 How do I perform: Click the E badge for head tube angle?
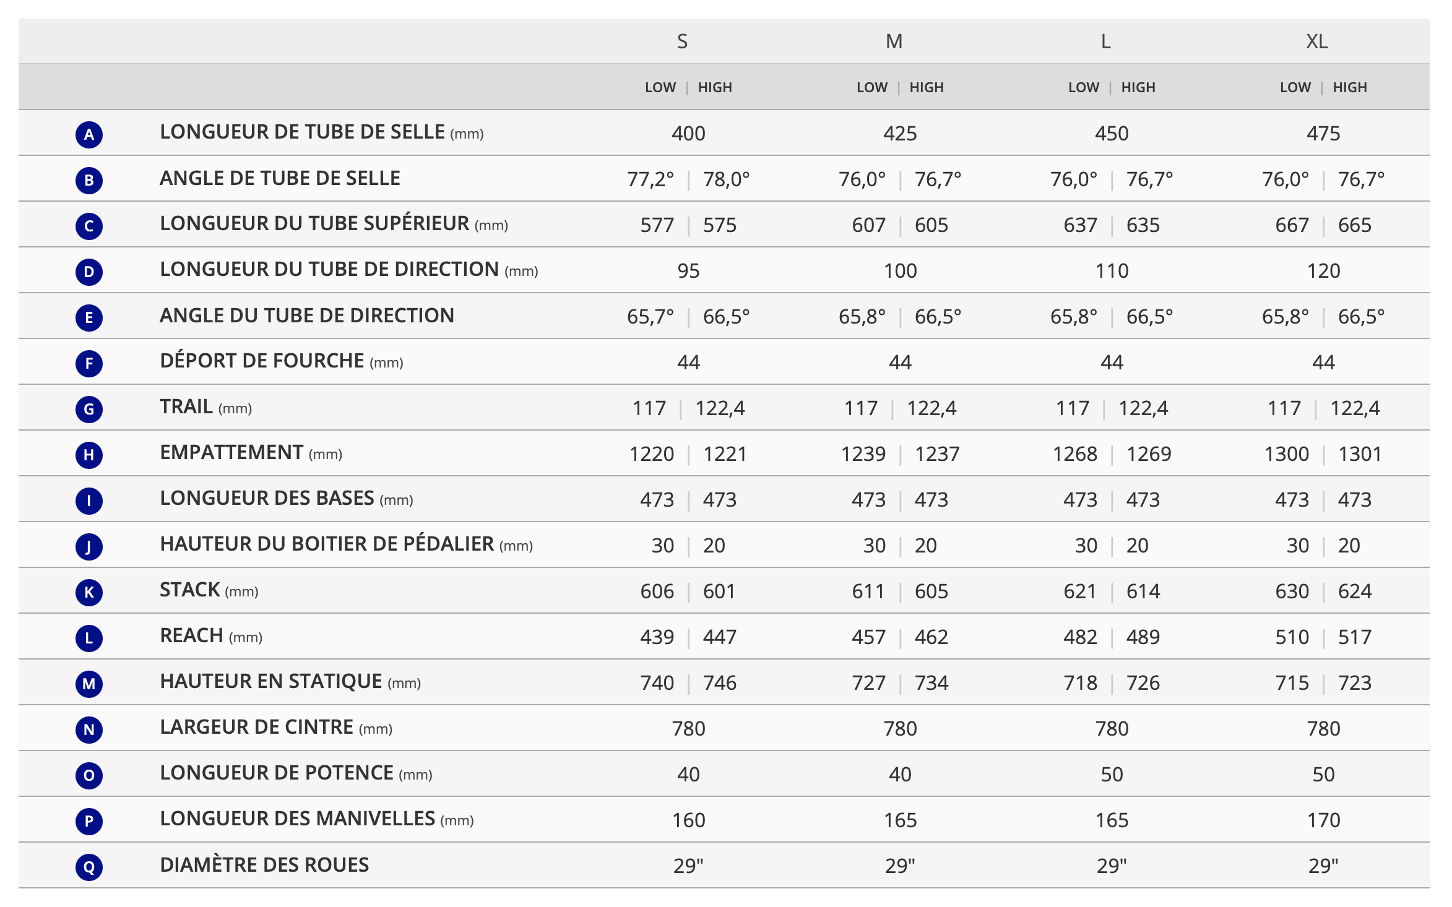coord(89,317)
